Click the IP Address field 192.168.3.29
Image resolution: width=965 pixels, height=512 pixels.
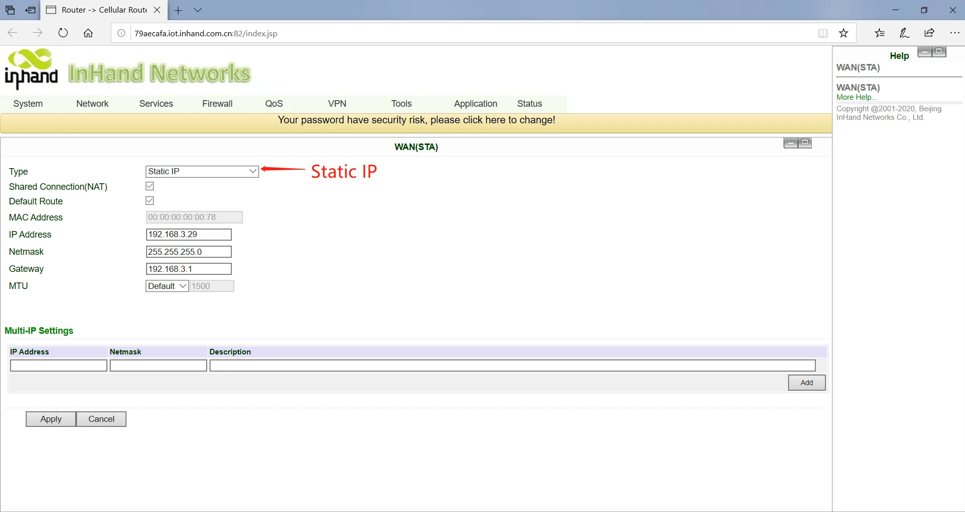188,235
